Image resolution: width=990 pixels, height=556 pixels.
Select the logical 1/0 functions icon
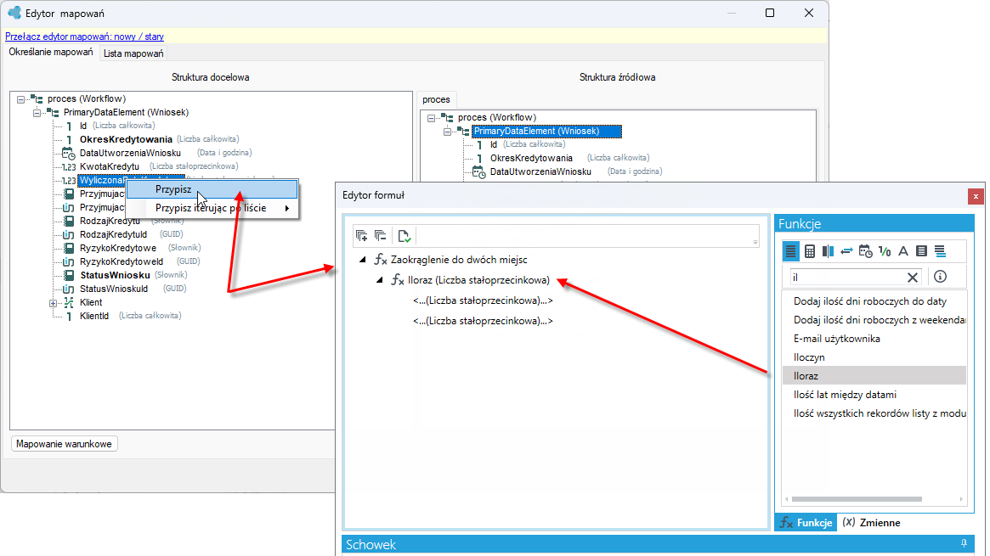885,251
